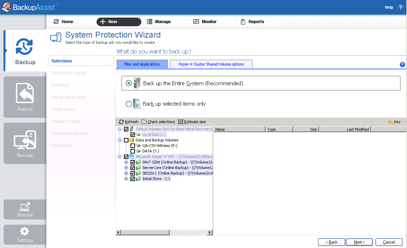Click the System Protection Wizard icon
The height and width of the screenshot is (248, 407).
pyautogui.click(x=56, y=38)
